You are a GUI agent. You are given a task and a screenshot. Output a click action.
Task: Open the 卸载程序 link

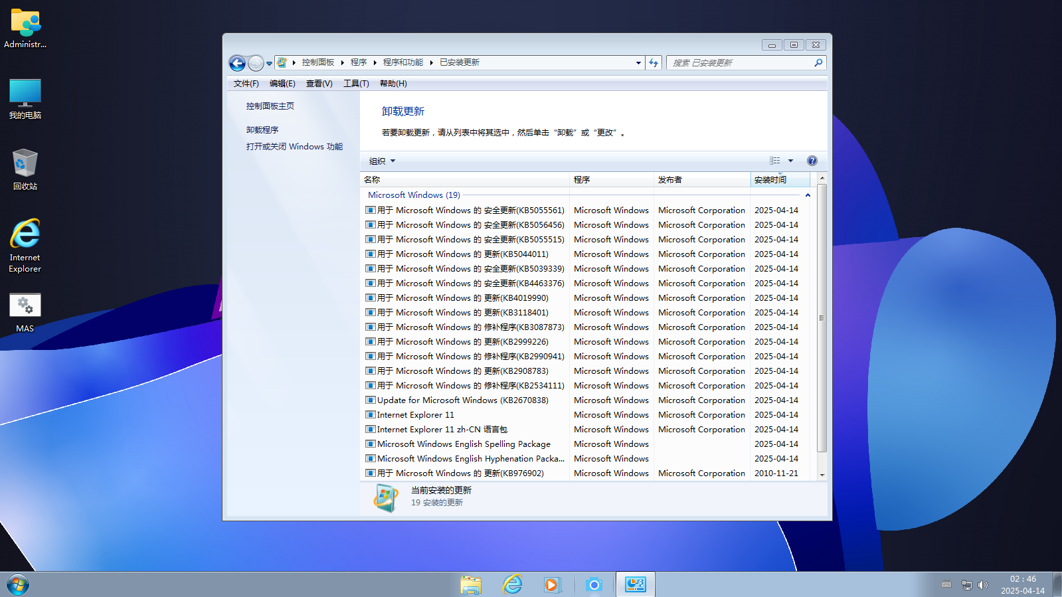(x=262, y=130)
